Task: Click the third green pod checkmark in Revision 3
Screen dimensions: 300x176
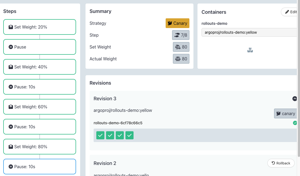Action: click(x=120, y=135)
